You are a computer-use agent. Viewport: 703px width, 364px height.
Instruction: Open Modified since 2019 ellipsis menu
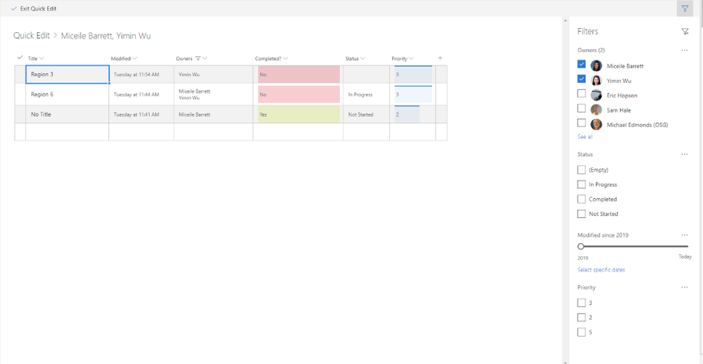point(684,235)
